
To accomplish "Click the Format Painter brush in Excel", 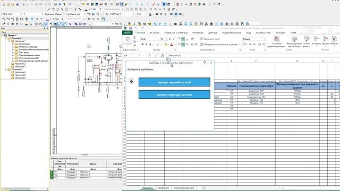I will click(x=134, y=45).
